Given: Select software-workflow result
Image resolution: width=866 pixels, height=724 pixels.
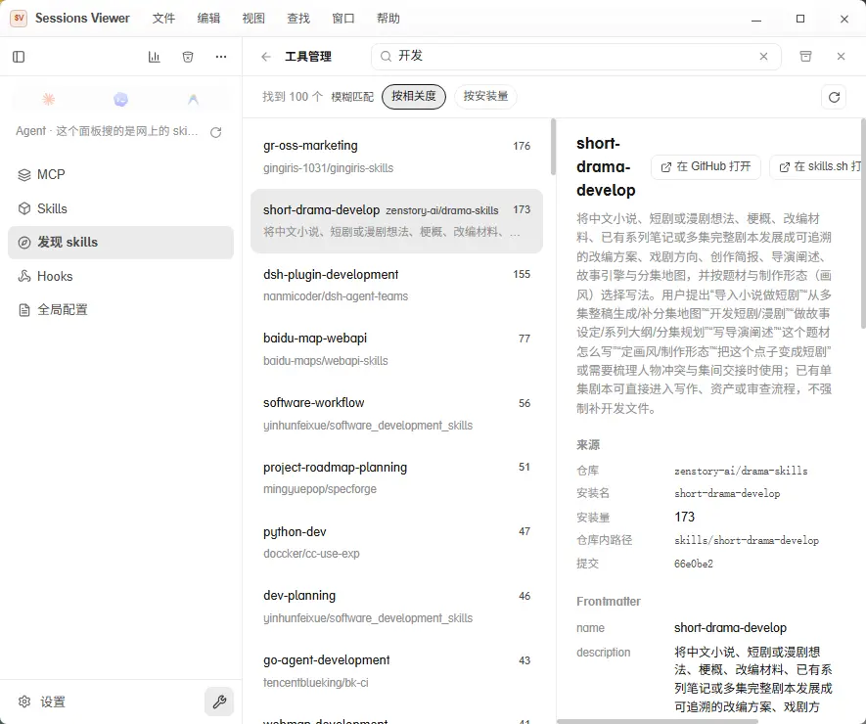Looking at the screenshot, I should tap(396, 414).
